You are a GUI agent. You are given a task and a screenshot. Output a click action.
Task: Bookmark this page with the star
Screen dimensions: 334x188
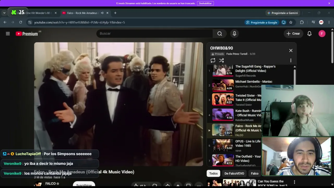(291, 22)
